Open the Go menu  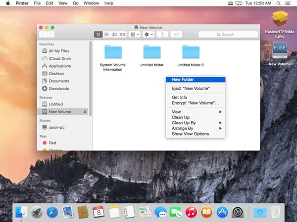pyautogui.click(x=75, y=3)
